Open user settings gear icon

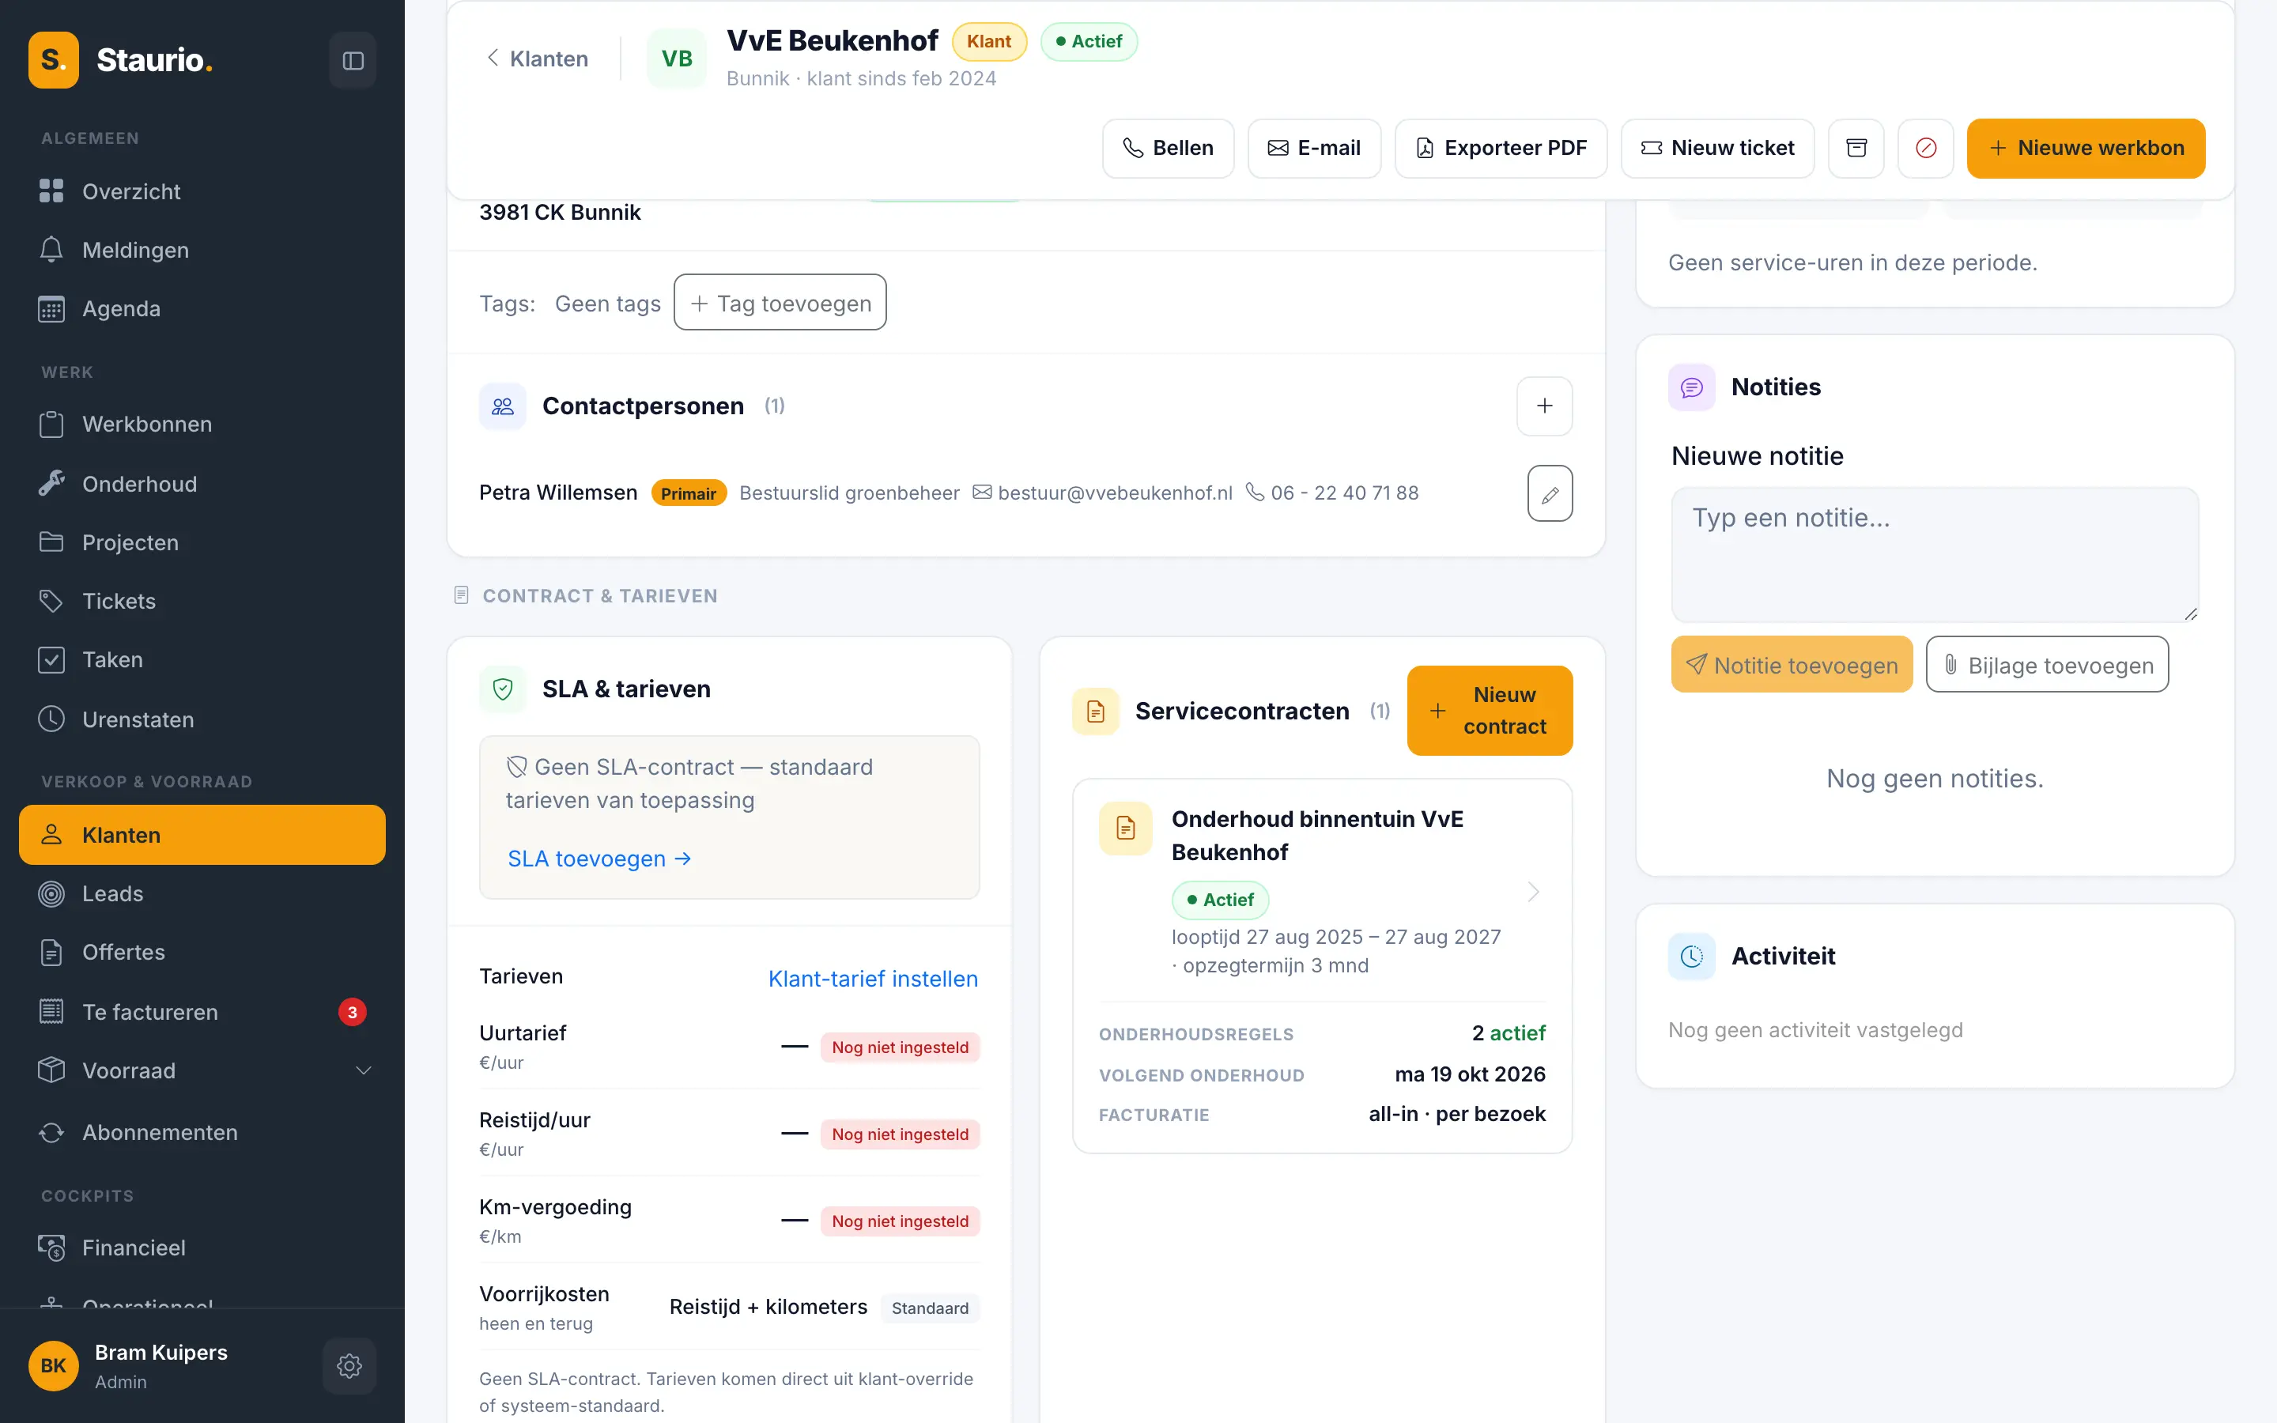coord(349,1365)
